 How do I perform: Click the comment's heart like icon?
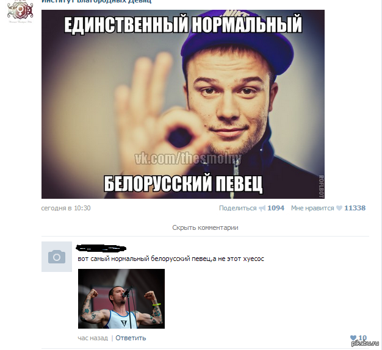coord(353,338)
